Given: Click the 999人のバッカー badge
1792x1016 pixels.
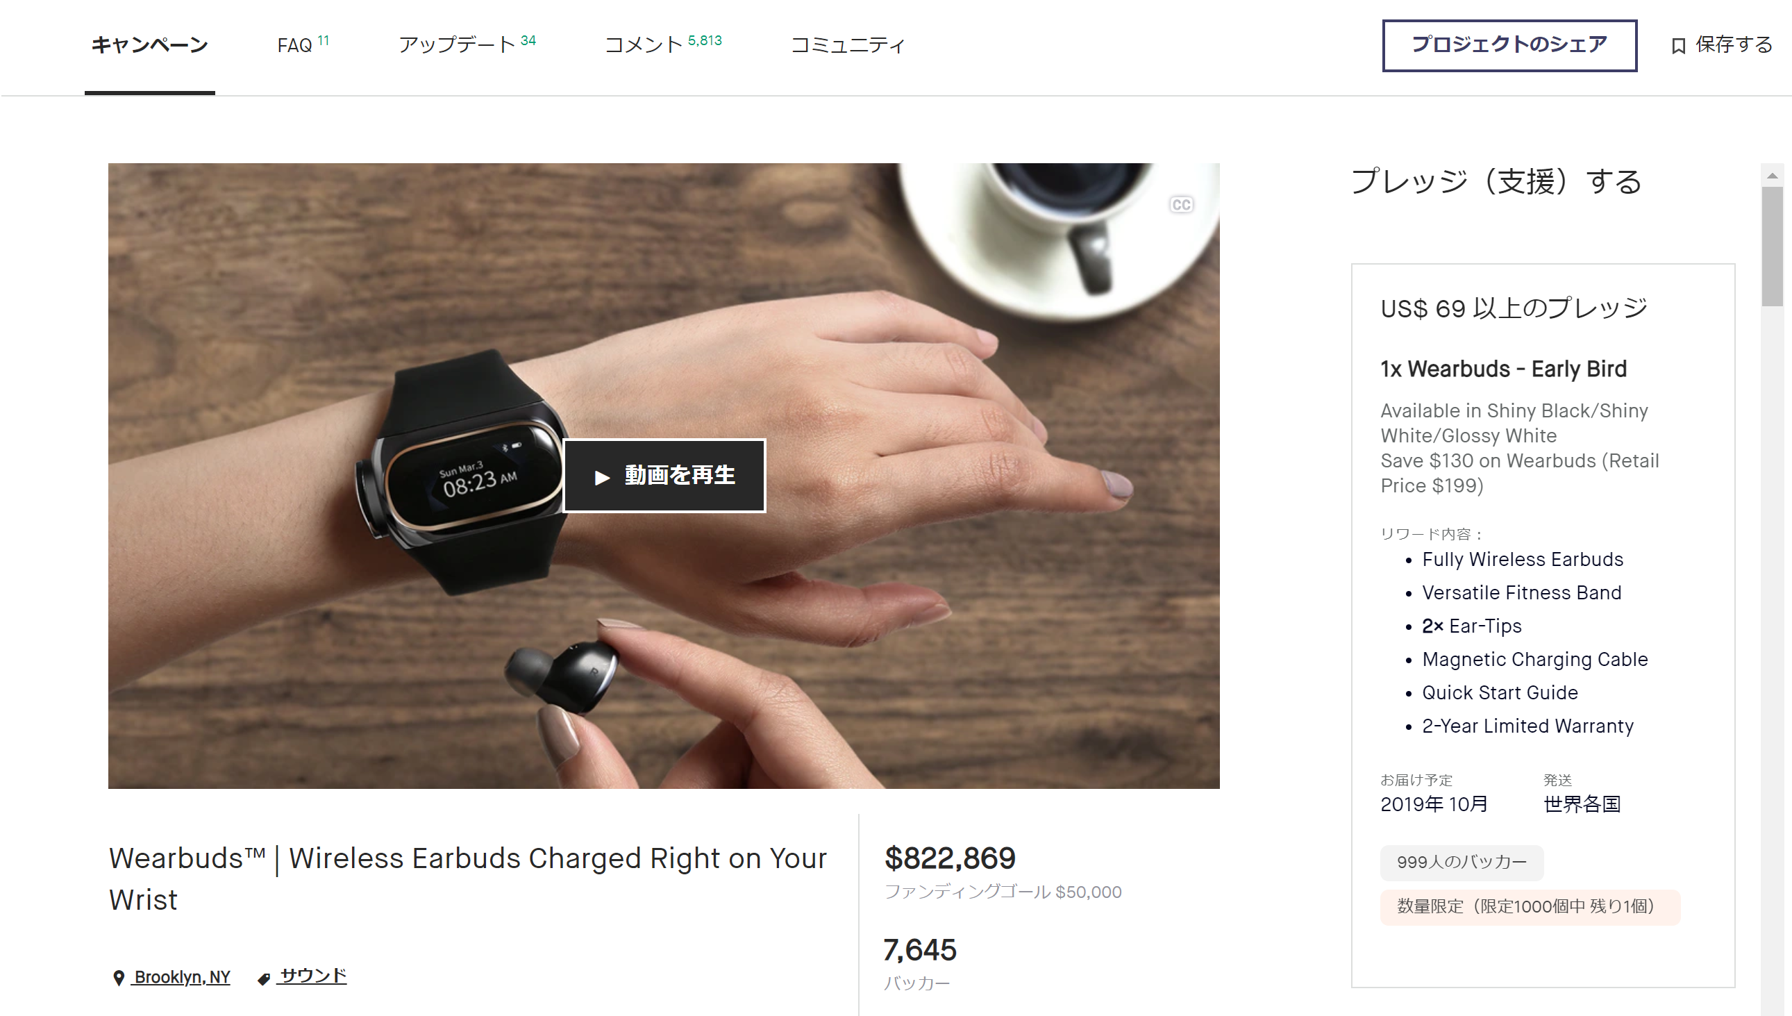Looking at the screenshot, I should [1462, 863].
